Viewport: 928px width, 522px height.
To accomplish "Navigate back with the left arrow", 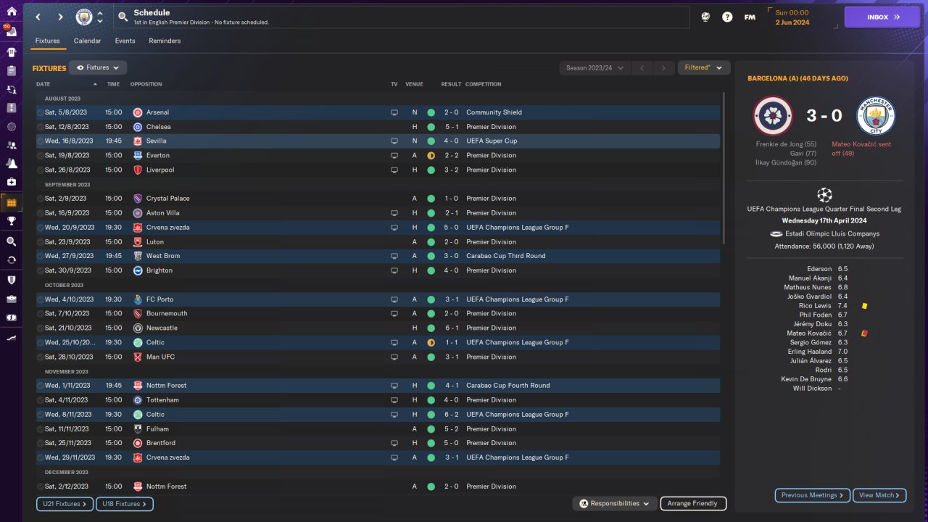I will (x=38, y=17).
